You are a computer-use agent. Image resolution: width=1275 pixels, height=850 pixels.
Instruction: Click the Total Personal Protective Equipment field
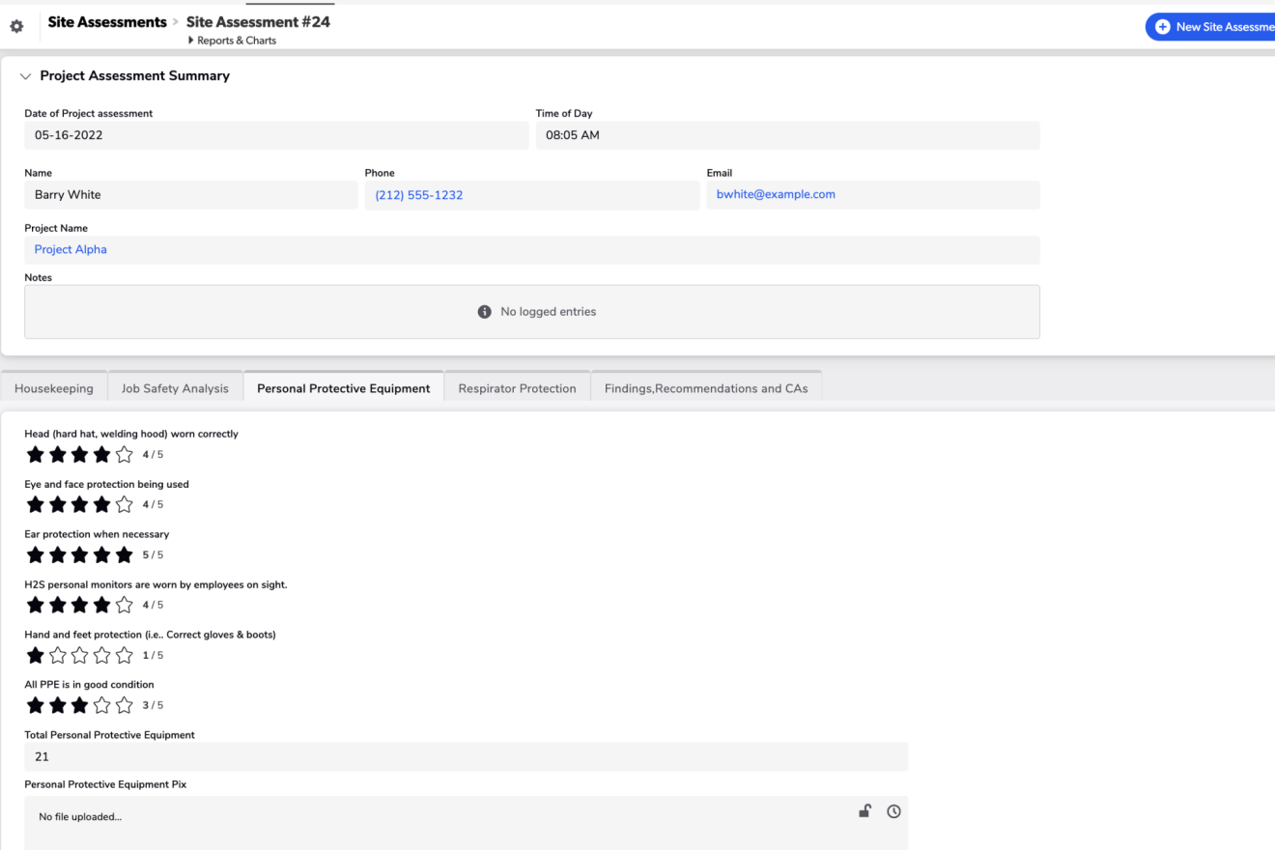[466, 757]
